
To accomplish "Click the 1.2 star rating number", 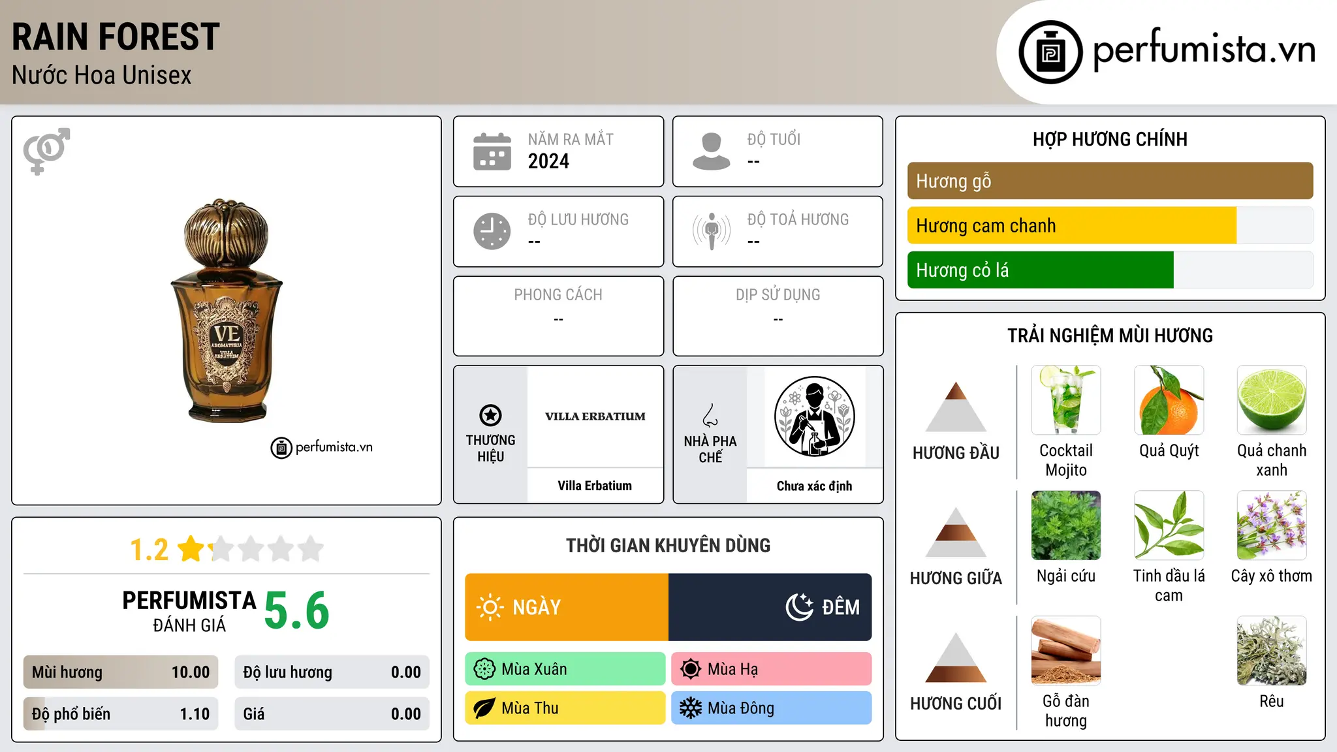I will click(149, 550).
